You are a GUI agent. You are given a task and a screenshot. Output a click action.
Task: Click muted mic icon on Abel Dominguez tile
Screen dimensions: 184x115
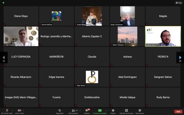(111, 85)
